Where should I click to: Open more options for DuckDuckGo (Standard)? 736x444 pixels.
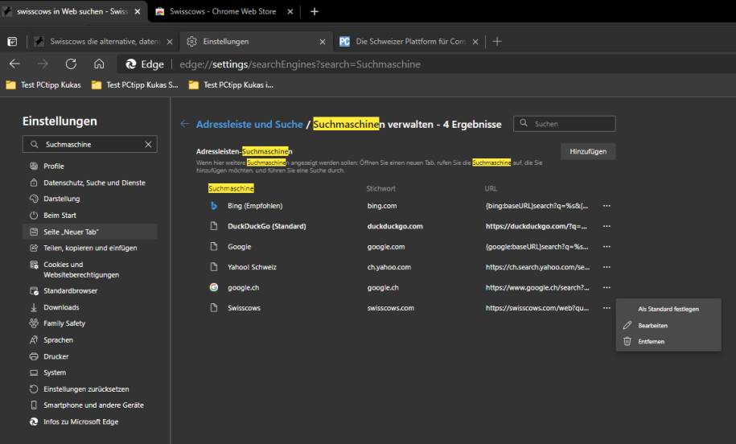(x=606, y=226)
